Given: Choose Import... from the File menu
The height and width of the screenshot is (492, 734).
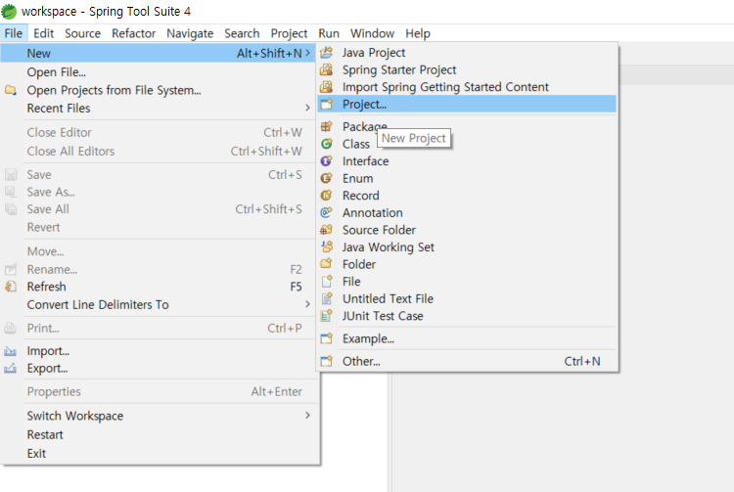Looking at the screenshot, I should [x=159, y=351].
